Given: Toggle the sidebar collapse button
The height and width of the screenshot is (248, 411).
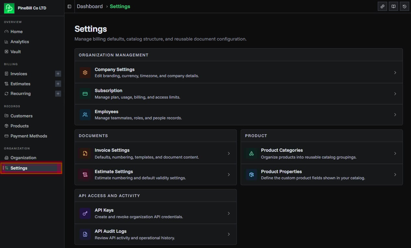Looking at the screenshot, I should pos(69,6).
